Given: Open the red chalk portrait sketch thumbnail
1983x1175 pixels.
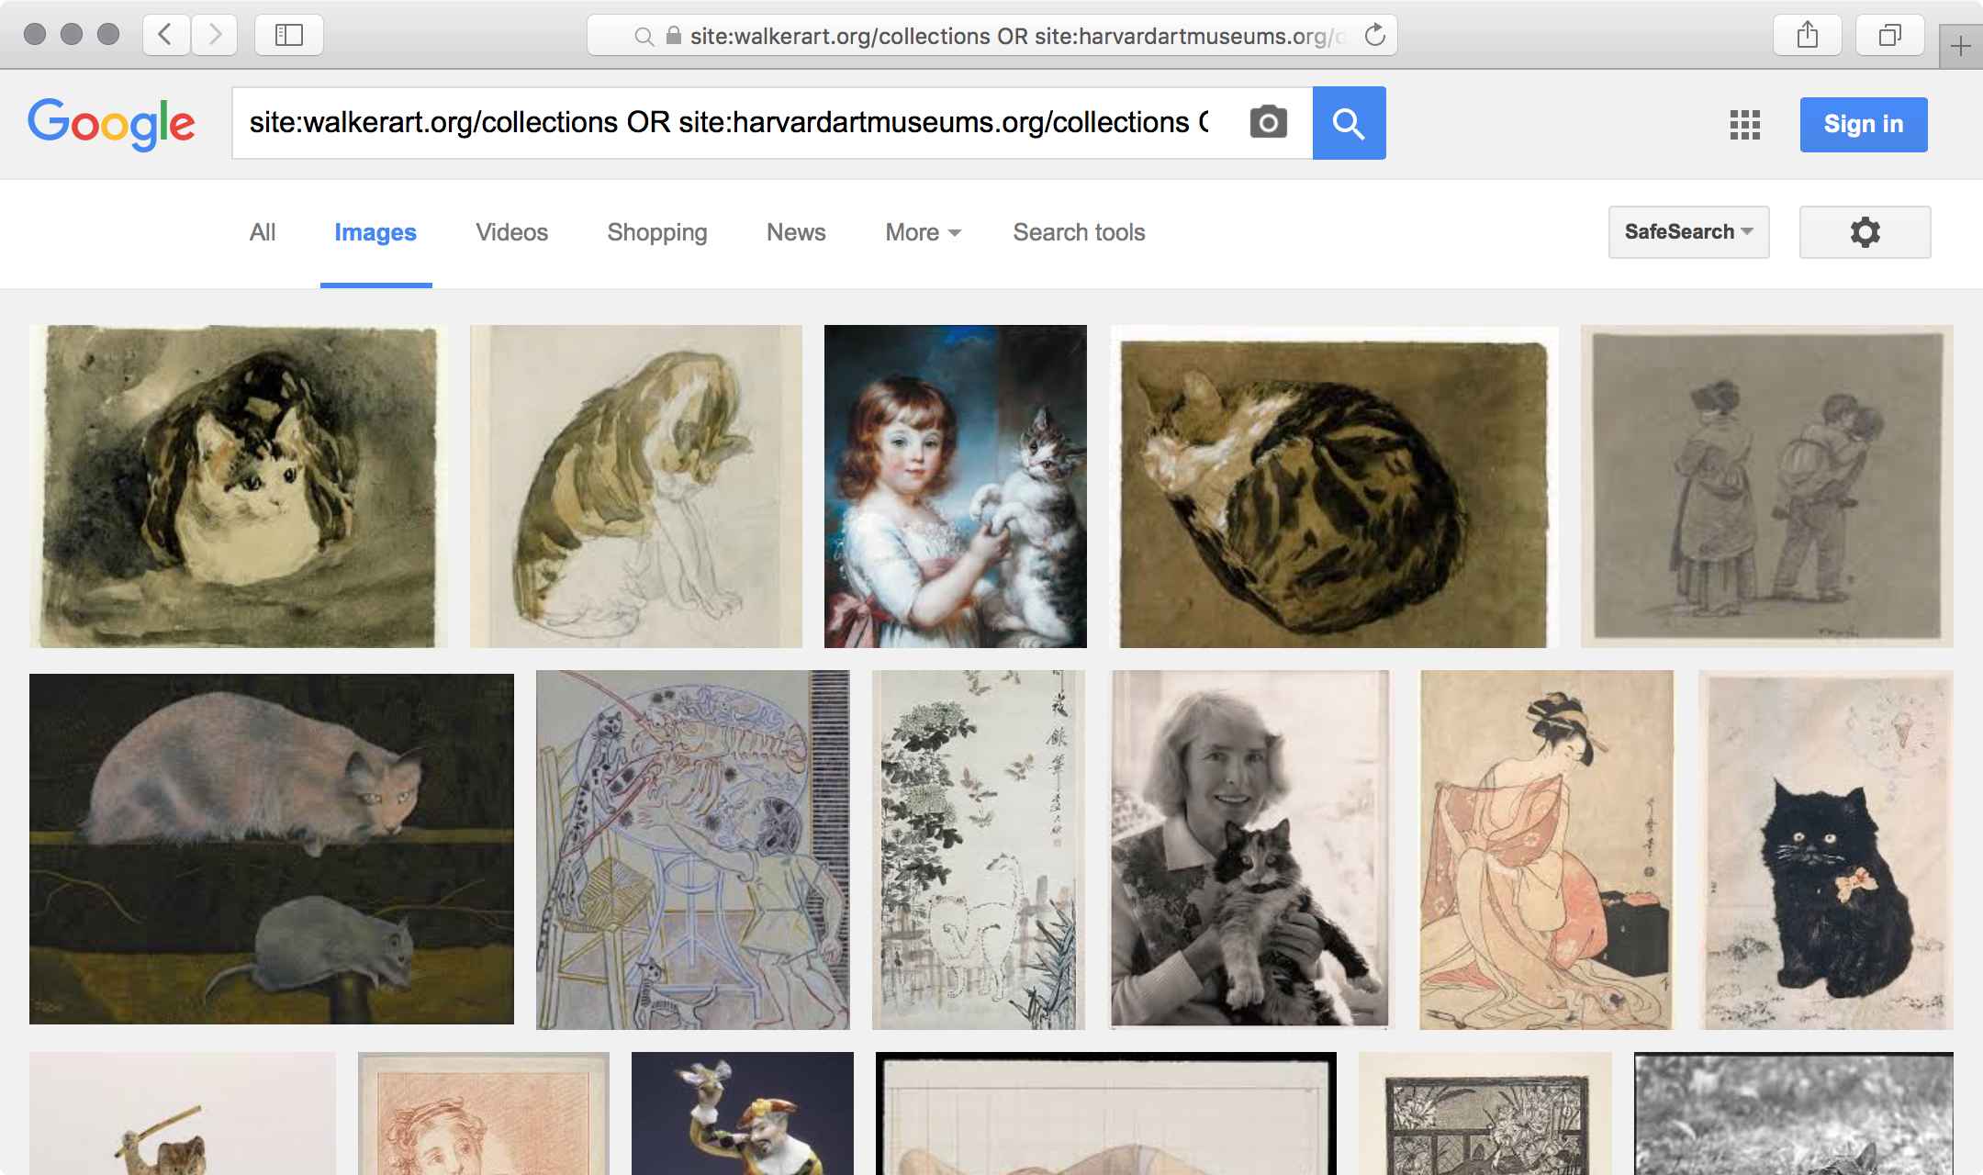Looking at the screenshot, I should [484, 1113].
